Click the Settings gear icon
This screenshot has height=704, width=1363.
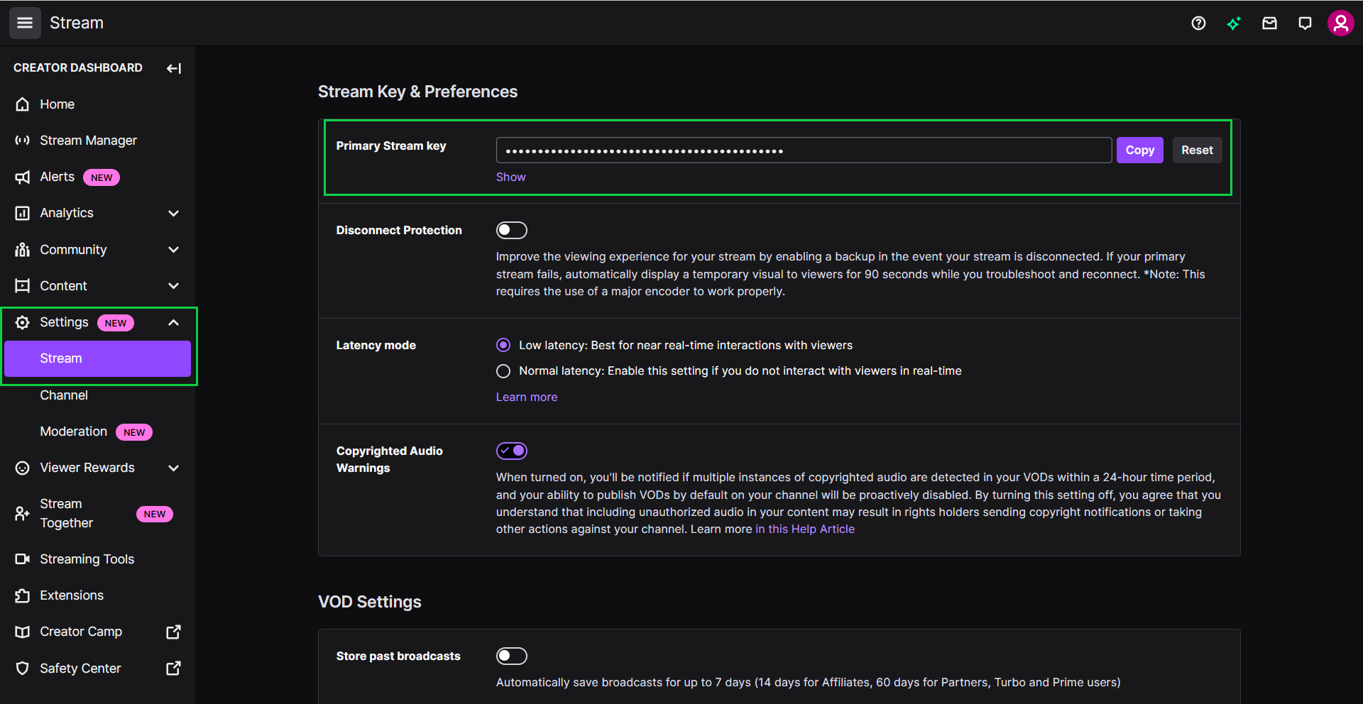pos(23,322)
